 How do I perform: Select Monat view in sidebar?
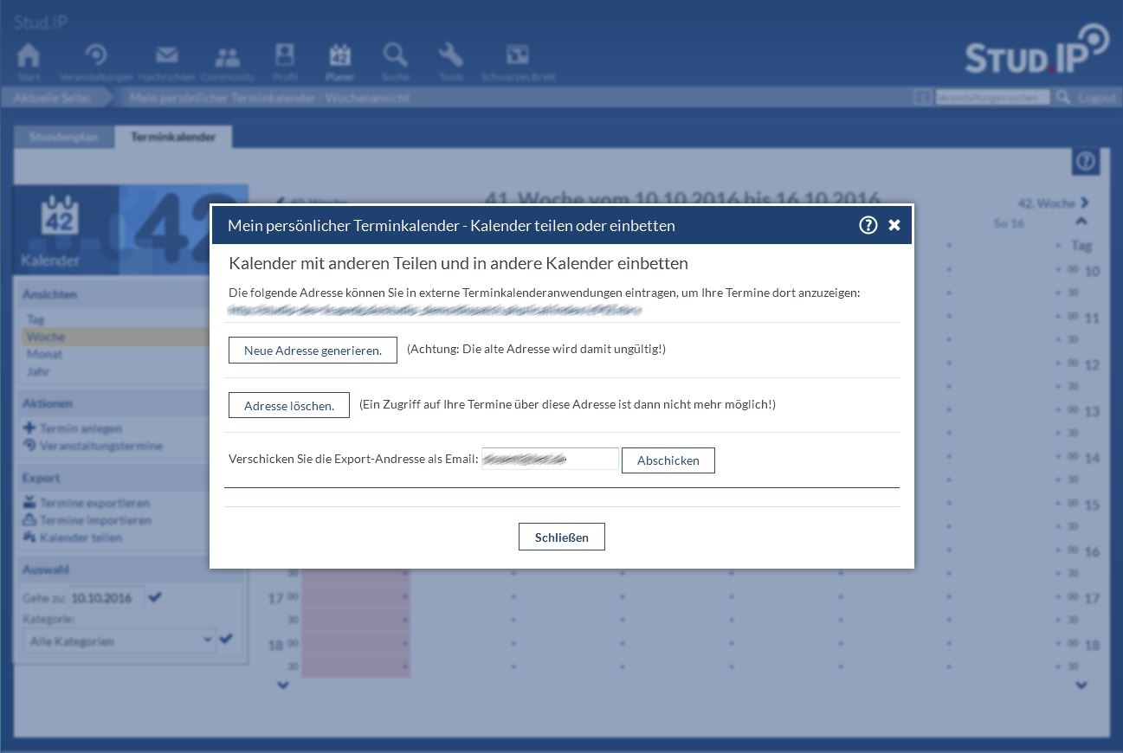tap(44, 354)
